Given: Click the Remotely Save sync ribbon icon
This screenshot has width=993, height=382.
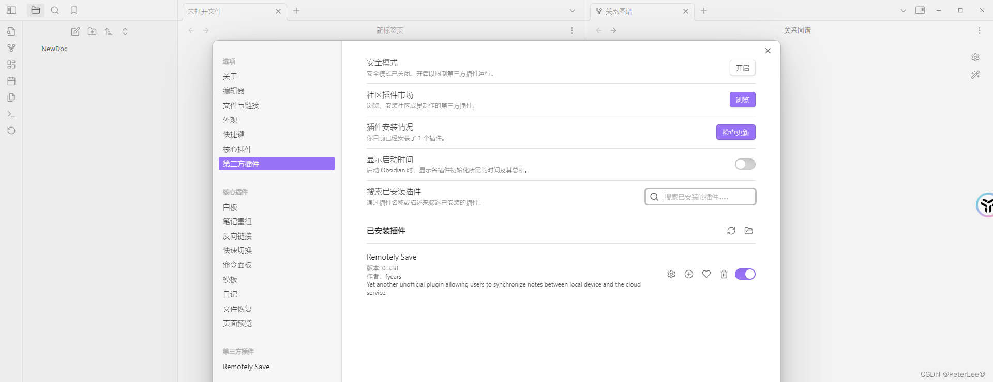Looking at the screenshot, I should tap(11, 131).
